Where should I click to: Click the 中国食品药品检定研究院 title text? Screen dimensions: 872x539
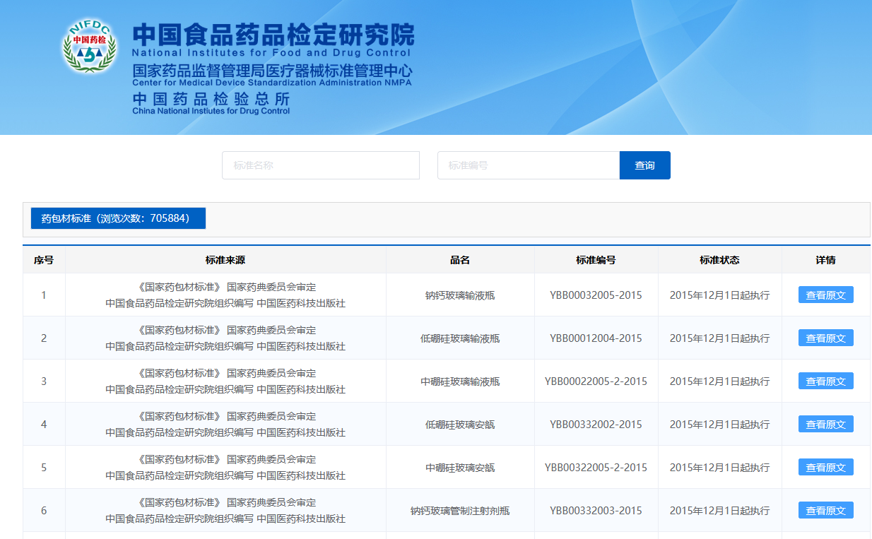[273, 35]
